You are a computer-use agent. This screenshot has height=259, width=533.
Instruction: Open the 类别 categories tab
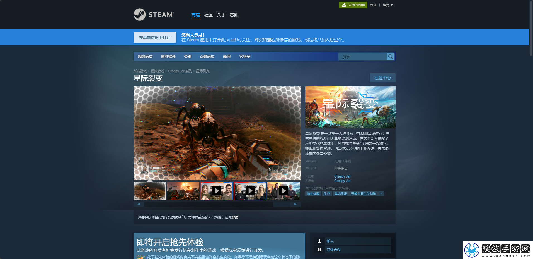pos(188,56)
